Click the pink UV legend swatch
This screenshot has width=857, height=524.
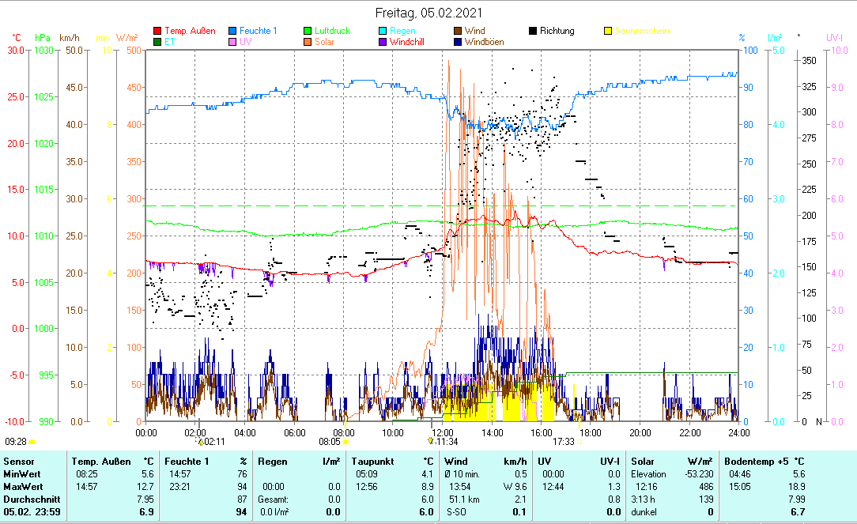233,42
